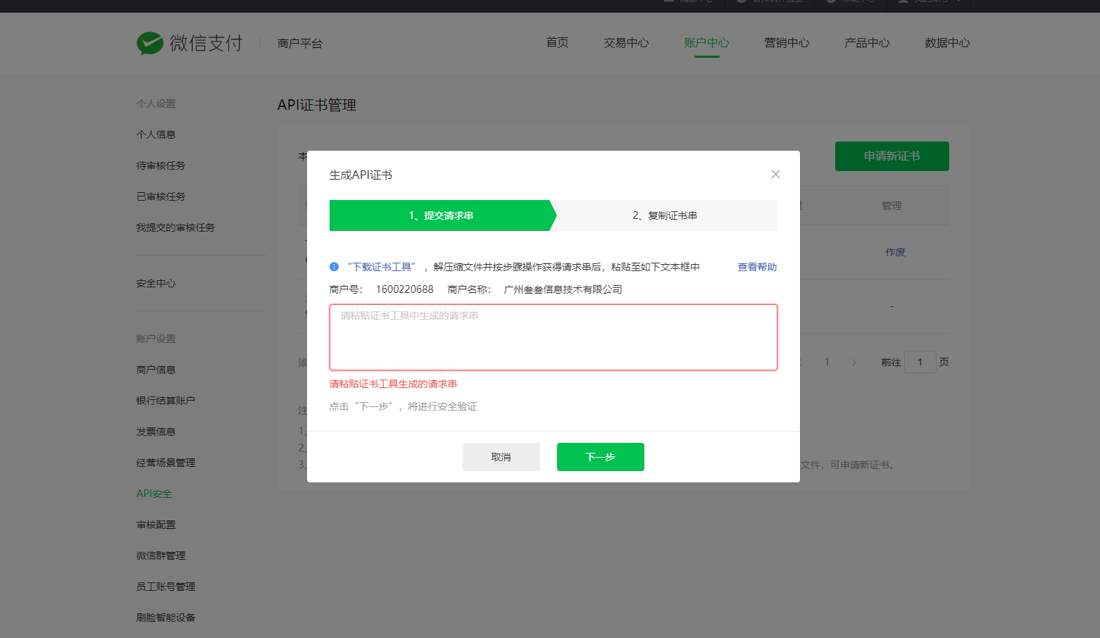Image resolution: width=1100 pixels, height=638 pixels.
Task: Click the 作废 link in the table
Action: pyautogui.click(x=895, y=252)
